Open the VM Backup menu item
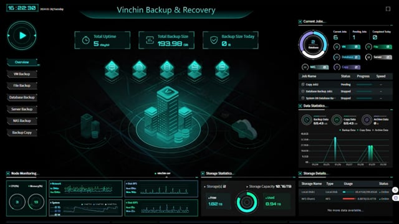This screenshot has width=399, height=224. tap(22, 74)
